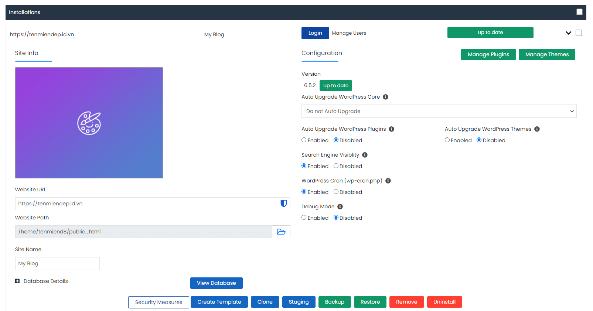The height and width of the screenshot is (311, 593).
Task: Click the https://tenmiendep.id.vn row link
Action: click(42, 34)
